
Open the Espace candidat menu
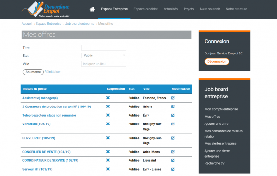tap(146, 9)
